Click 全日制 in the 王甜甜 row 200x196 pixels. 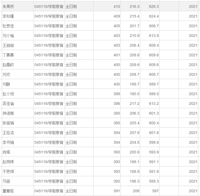71,45
